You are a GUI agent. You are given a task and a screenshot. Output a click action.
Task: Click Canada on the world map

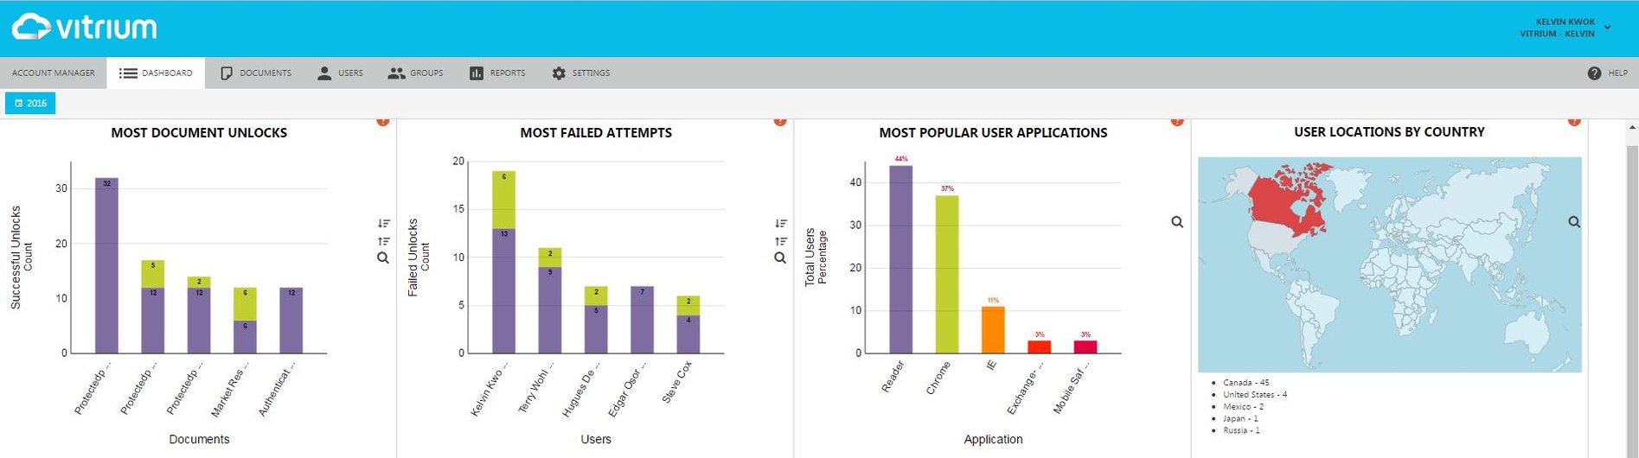click(x=1289, y=203)
